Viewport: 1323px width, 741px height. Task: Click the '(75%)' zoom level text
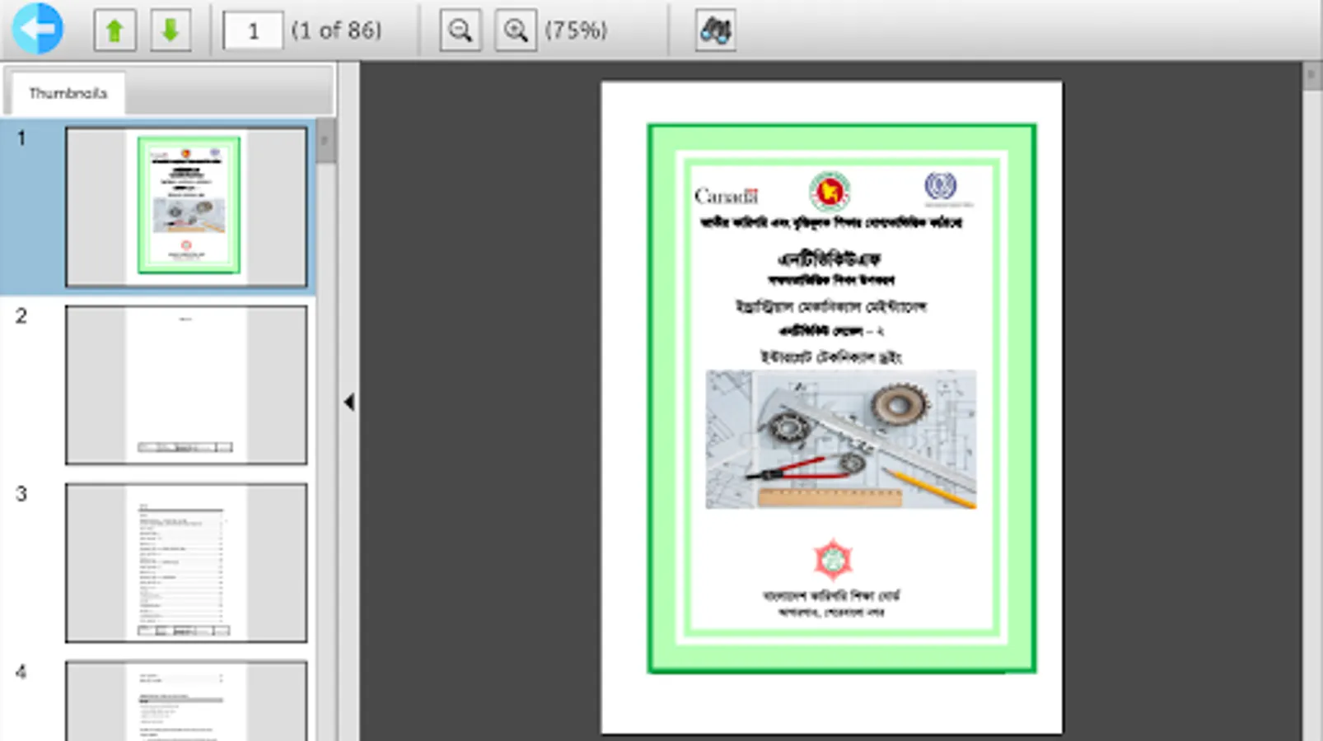pyautogui.click(x=576, y=30)
